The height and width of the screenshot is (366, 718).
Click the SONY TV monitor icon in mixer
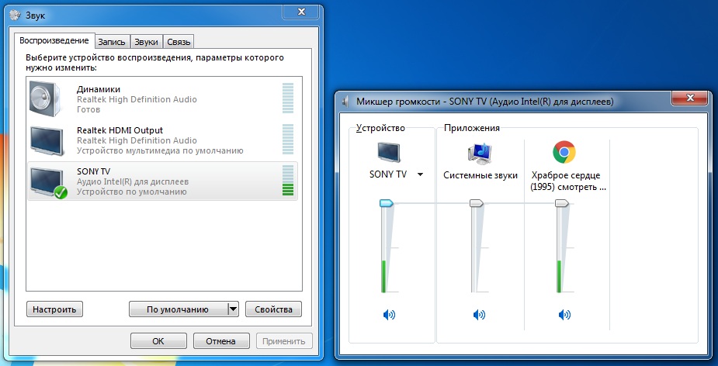point(388,152)
